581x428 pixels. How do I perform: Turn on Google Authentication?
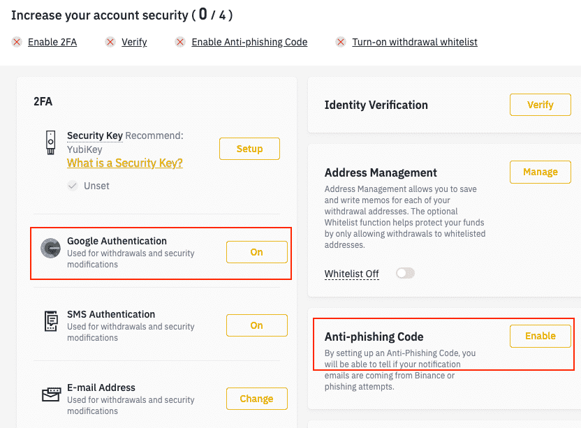(x=257, y=252)
